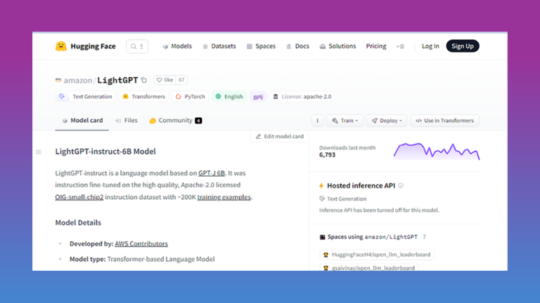Click the search magnifier icon

134,46
